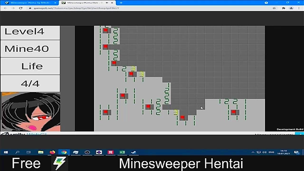Click the unrevealed tile under the cursor

point(201,107)
